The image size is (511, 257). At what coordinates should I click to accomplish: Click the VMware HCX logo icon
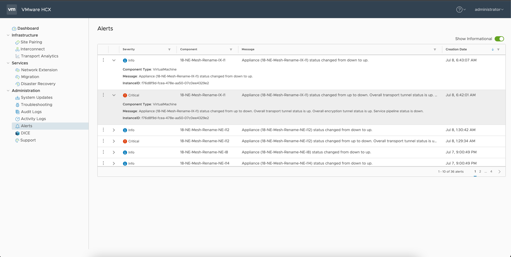(x=12, y=10)
